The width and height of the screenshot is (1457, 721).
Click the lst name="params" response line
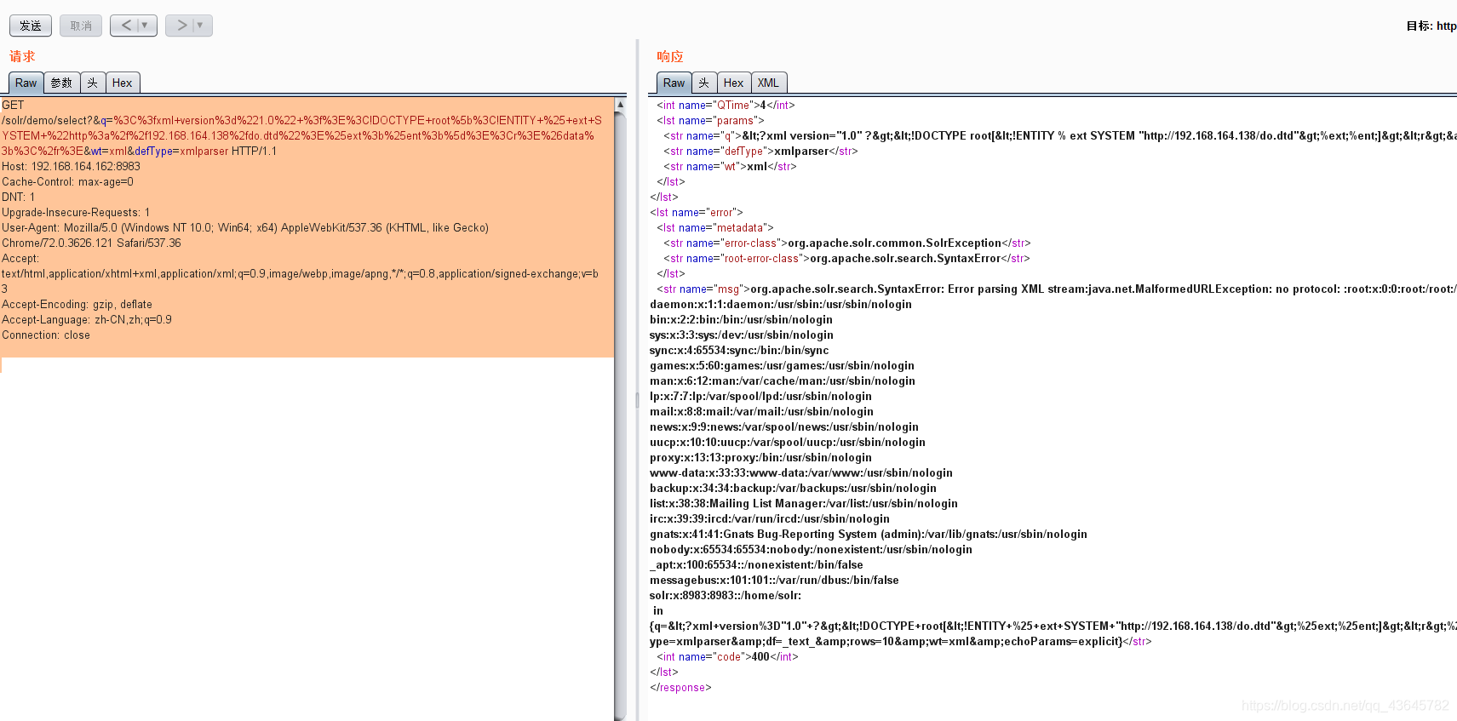point(710,120)
